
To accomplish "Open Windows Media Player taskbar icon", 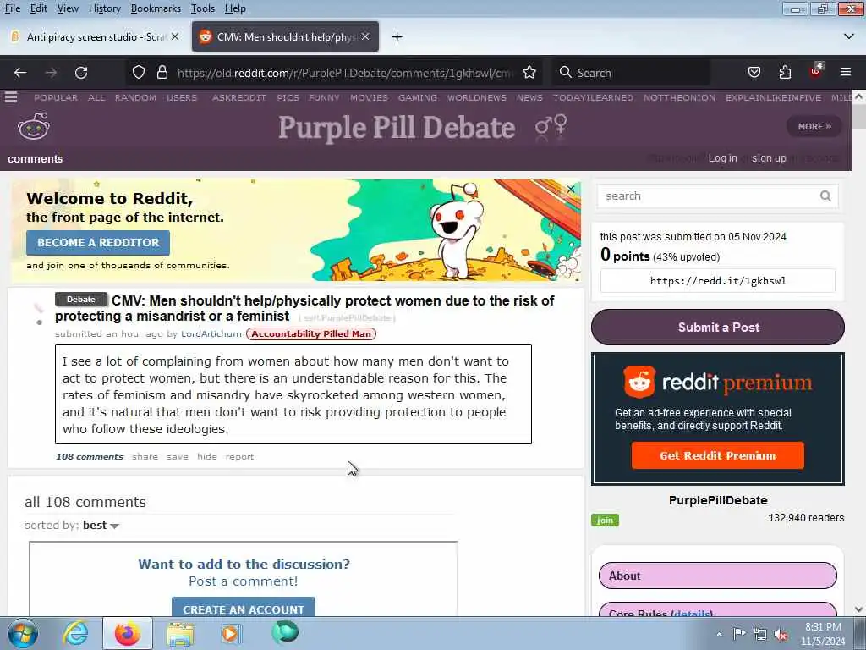I will (232, 633).
